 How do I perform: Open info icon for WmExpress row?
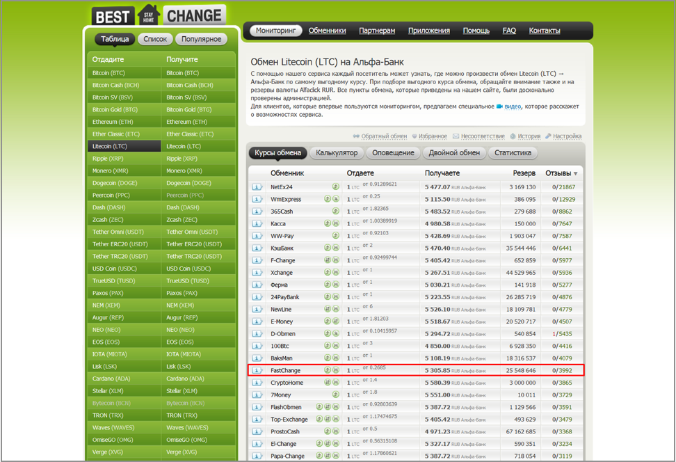tap(257, 199)
